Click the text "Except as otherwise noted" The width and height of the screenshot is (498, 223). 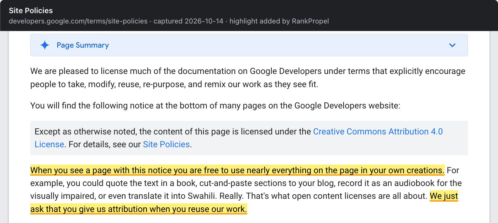(85, 132)
